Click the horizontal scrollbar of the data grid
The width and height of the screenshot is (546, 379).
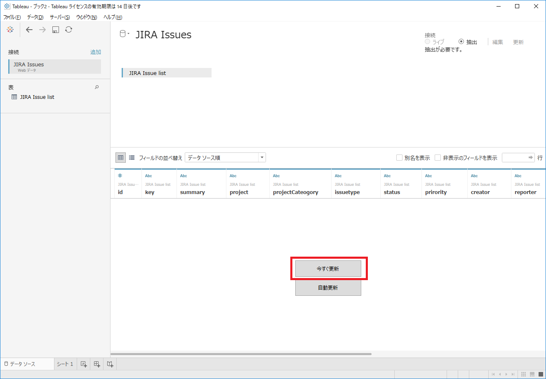(241, 354)
